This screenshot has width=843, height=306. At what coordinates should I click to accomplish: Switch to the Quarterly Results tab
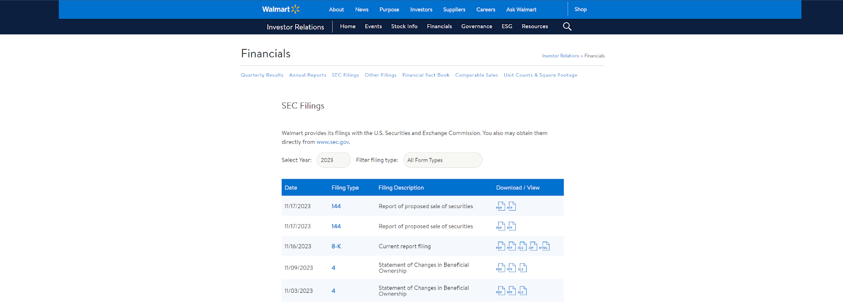(262, 75)
